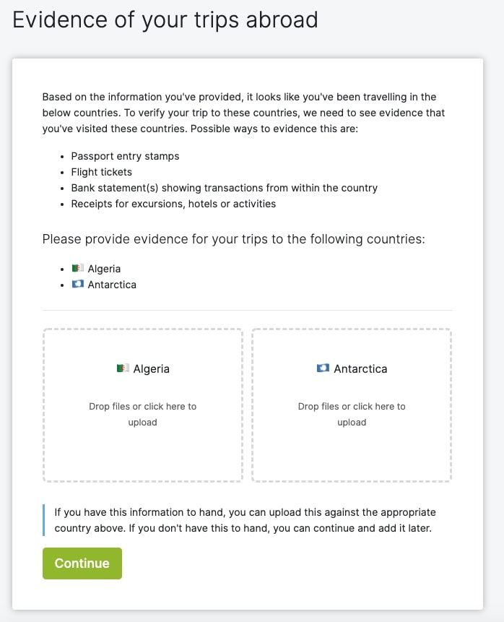Click the Antarctica flag in the country list
504x622 pixels.
click(78, 284)
